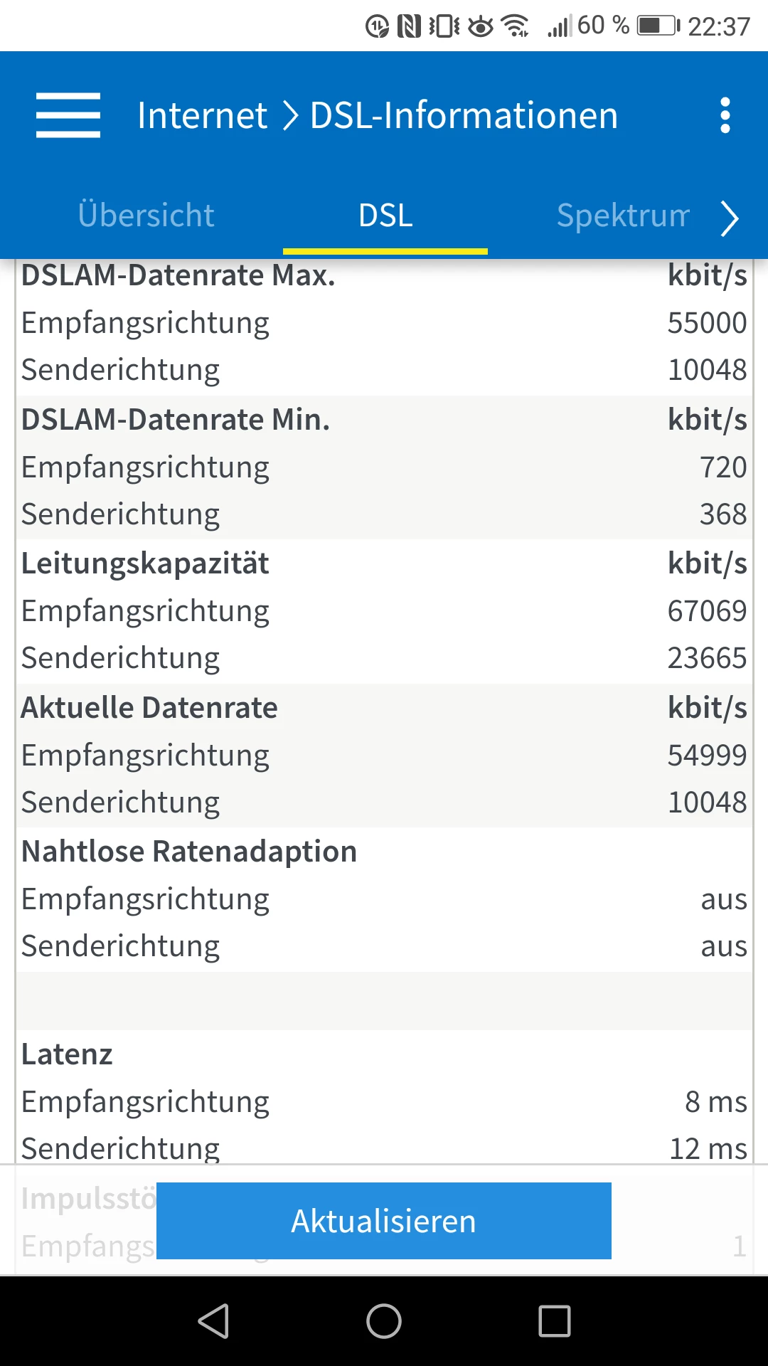Tap the NFC status icon
The width and height of the screenshot is (768, 1366).
409,26
